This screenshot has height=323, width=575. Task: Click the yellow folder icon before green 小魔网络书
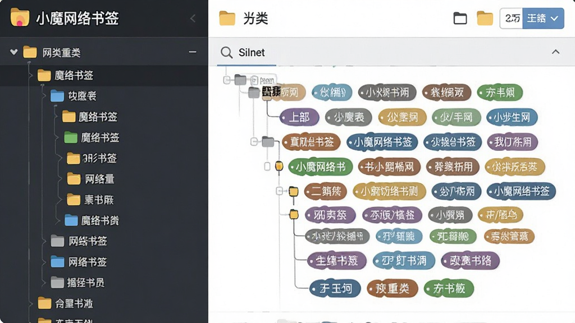(279, 166)
